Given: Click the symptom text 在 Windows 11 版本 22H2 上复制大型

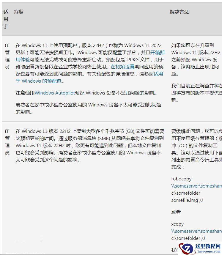Looking at the screenshot, I should pyautogui.click(x=90, y=146).
